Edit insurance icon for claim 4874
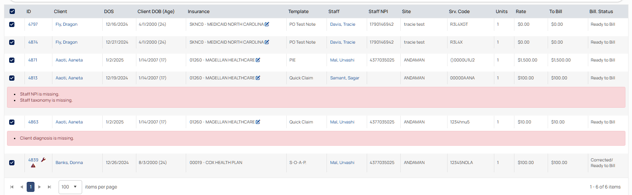Viewport: 632px width, 195px height. (x=267, y=42)
